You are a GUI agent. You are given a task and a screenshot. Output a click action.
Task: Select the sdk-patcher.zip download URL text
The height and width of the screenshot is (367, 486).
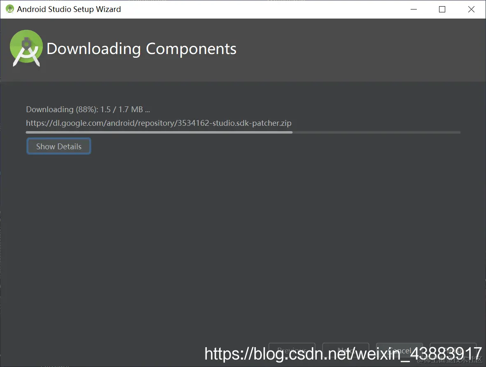(159, 123)
